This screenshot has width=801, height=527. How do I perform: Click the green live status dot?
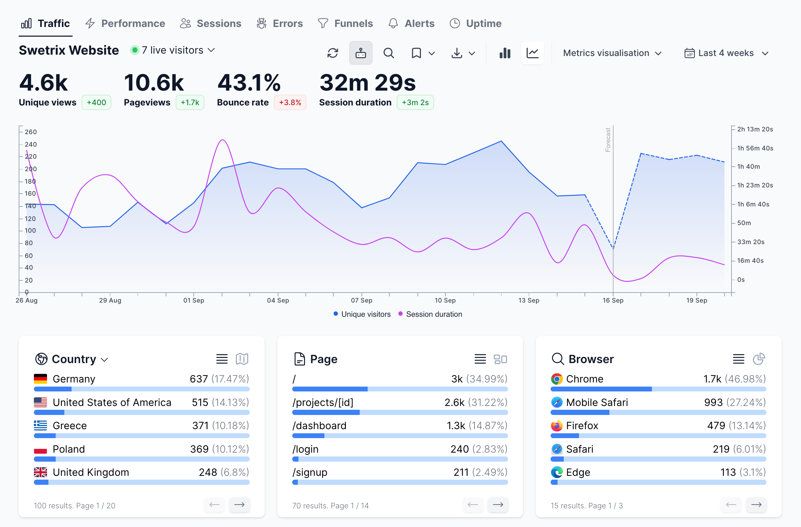(x=135, y=50)
